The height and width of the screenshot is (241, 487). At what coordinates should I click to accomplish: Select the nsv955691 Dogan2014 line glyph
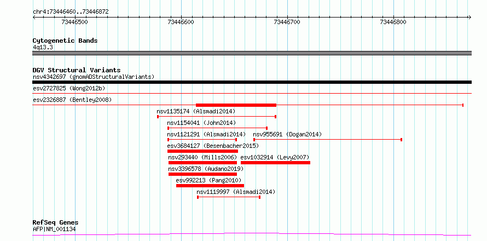(x=328, y=140)
